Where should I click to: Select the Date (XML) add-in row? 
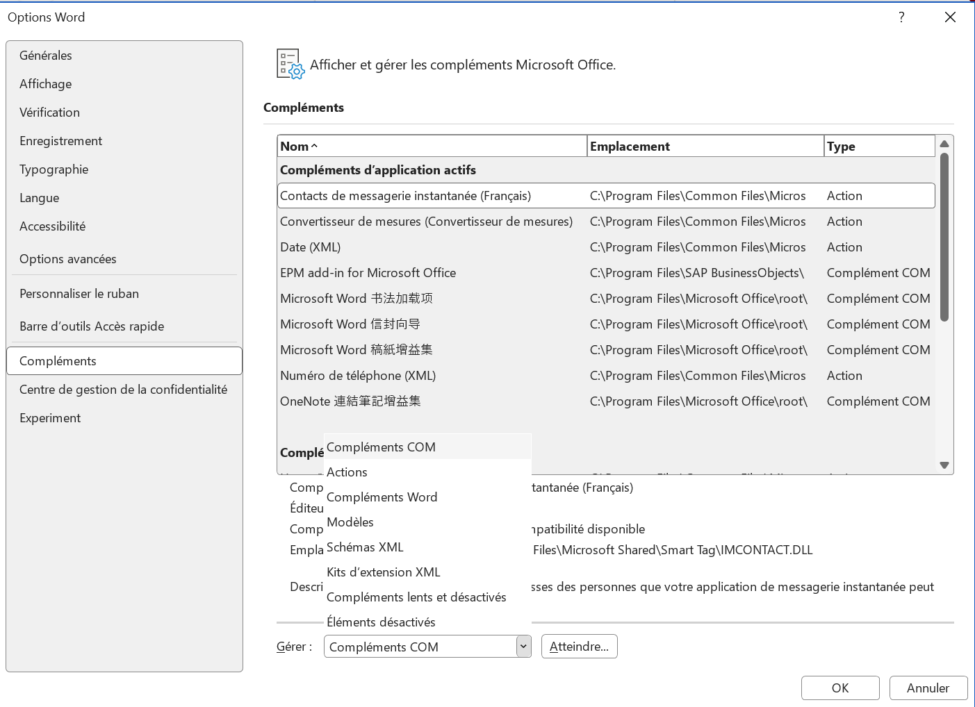606,247
